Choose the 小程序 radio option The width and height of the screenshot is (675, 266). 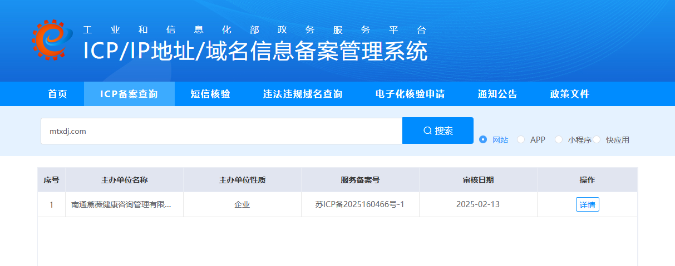[573, 140]
